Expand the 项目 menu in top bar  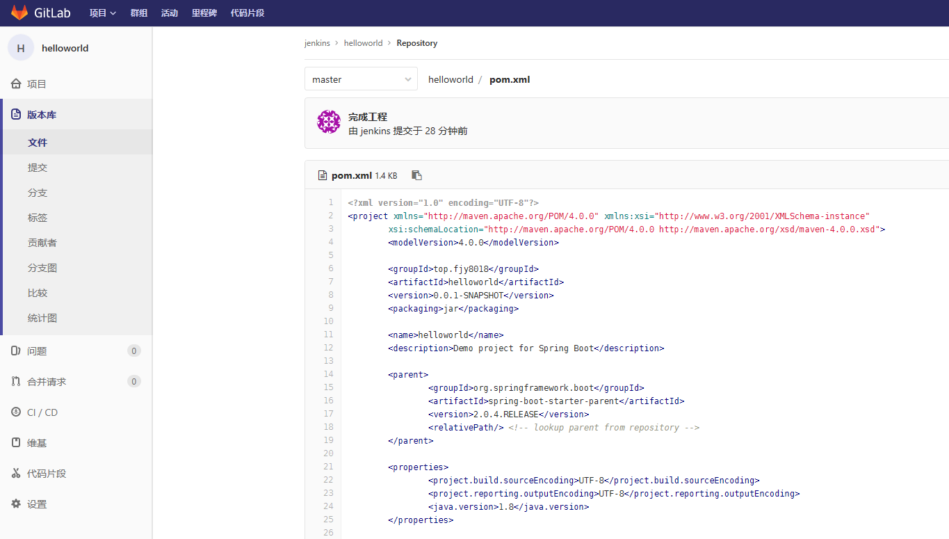click(103, 13)
